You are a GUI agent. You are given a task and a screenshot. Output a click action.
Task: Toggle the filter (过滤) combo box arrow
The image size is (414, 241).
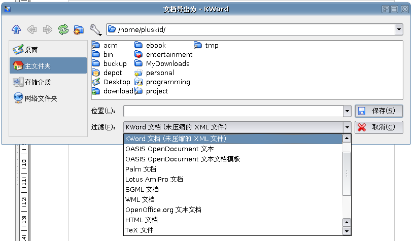347,127
